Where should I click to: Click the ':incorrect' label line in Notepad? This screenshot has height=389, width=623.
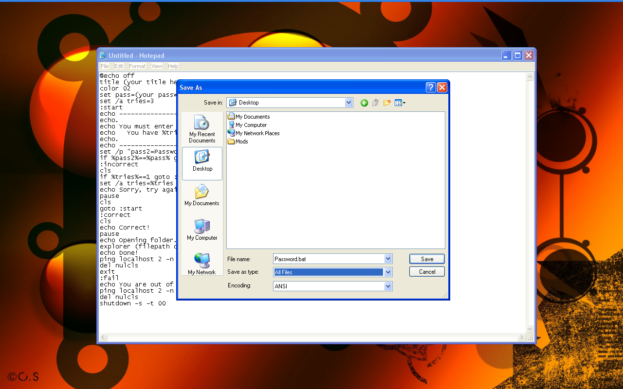(x=119, y=164)
